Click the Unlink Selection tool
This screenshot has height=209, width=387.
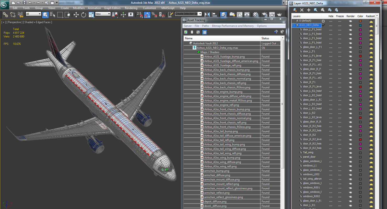point(13,15)
